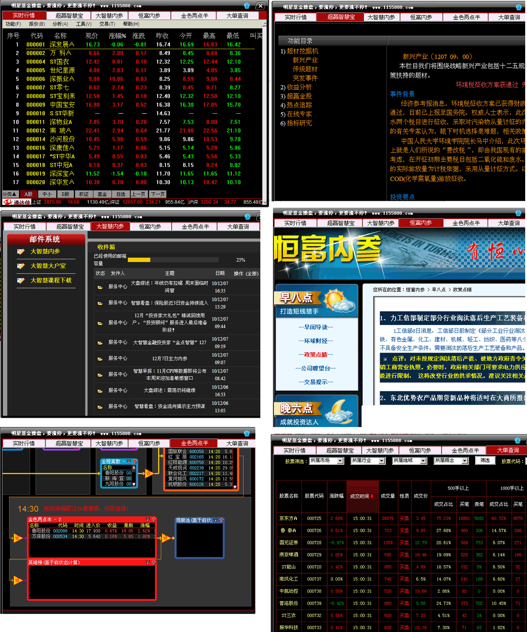Click the yellow mailbox capacity progress bar
527x632 pixels.
[x=139, y=260]
